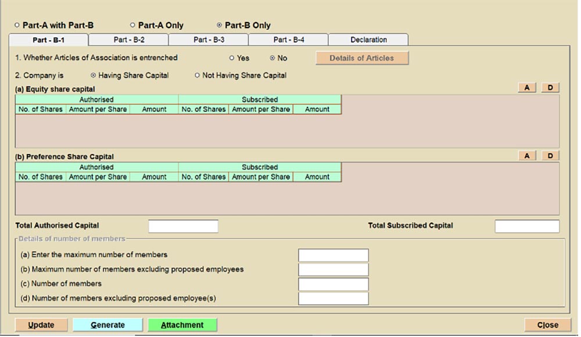Image resolution: width=581 pixels, height=337 pixels.
Task: Select Part-B Only radio option
Action: [219, 26]
